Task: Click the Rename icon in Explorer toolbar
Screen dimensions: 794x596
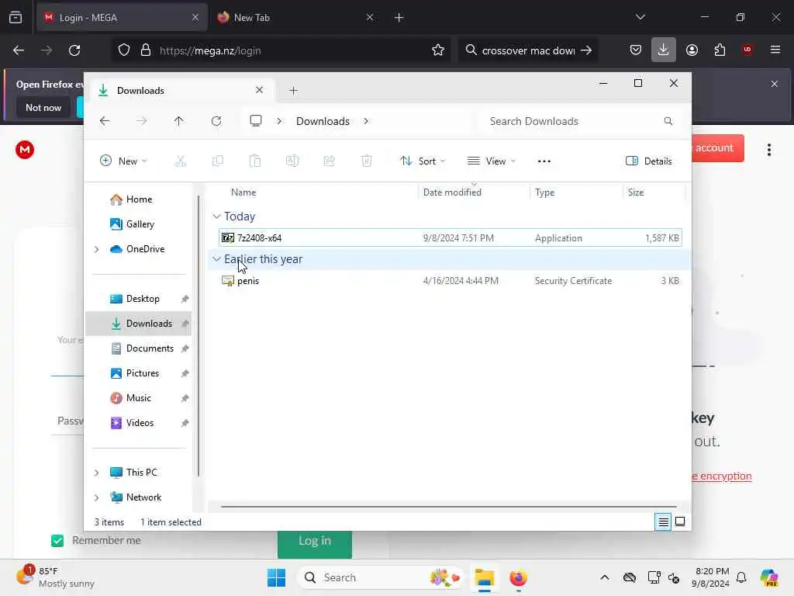Action: 292,161
